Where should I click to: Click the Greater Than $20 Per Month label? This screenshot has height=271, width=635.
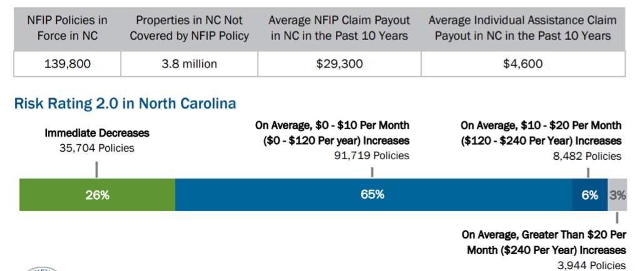point(544,242)
